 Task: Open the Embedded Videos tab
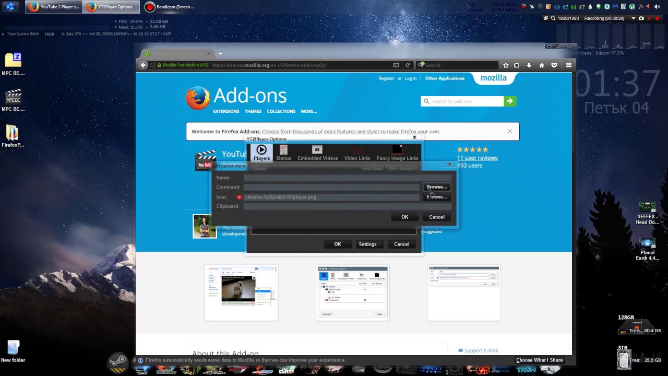click(317, 152)
